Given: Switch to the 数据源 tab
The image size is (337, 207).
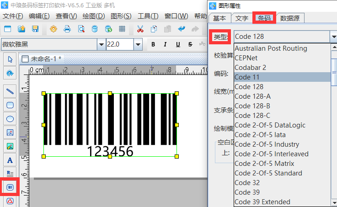Looking at the screenshot, I should (x=290, y=18).
